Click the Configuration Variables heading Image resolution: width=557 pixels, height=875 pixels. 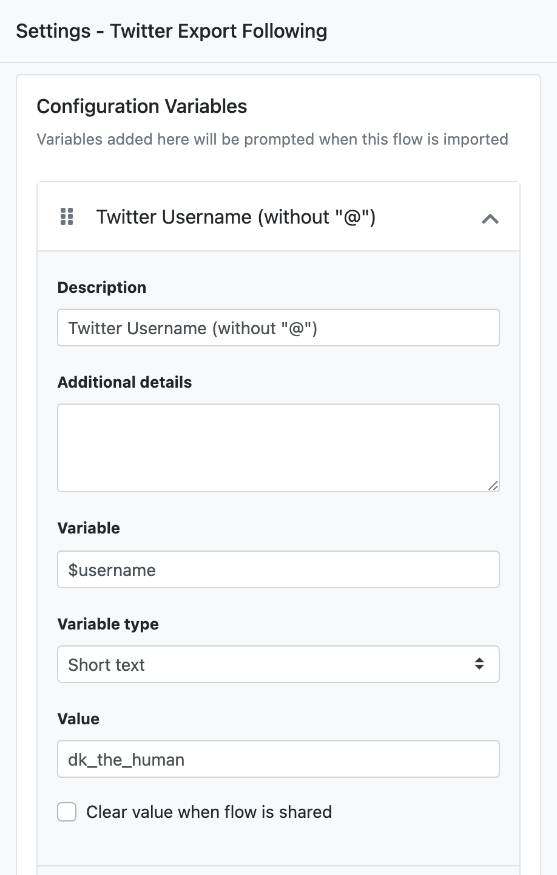tap(142, 106)
